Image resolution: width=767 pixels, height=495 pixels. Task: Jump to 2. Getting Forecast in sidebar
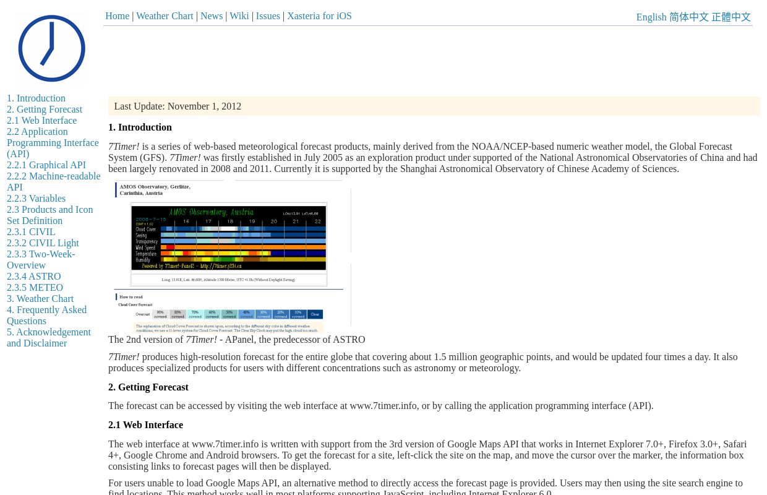click(45, 110)
